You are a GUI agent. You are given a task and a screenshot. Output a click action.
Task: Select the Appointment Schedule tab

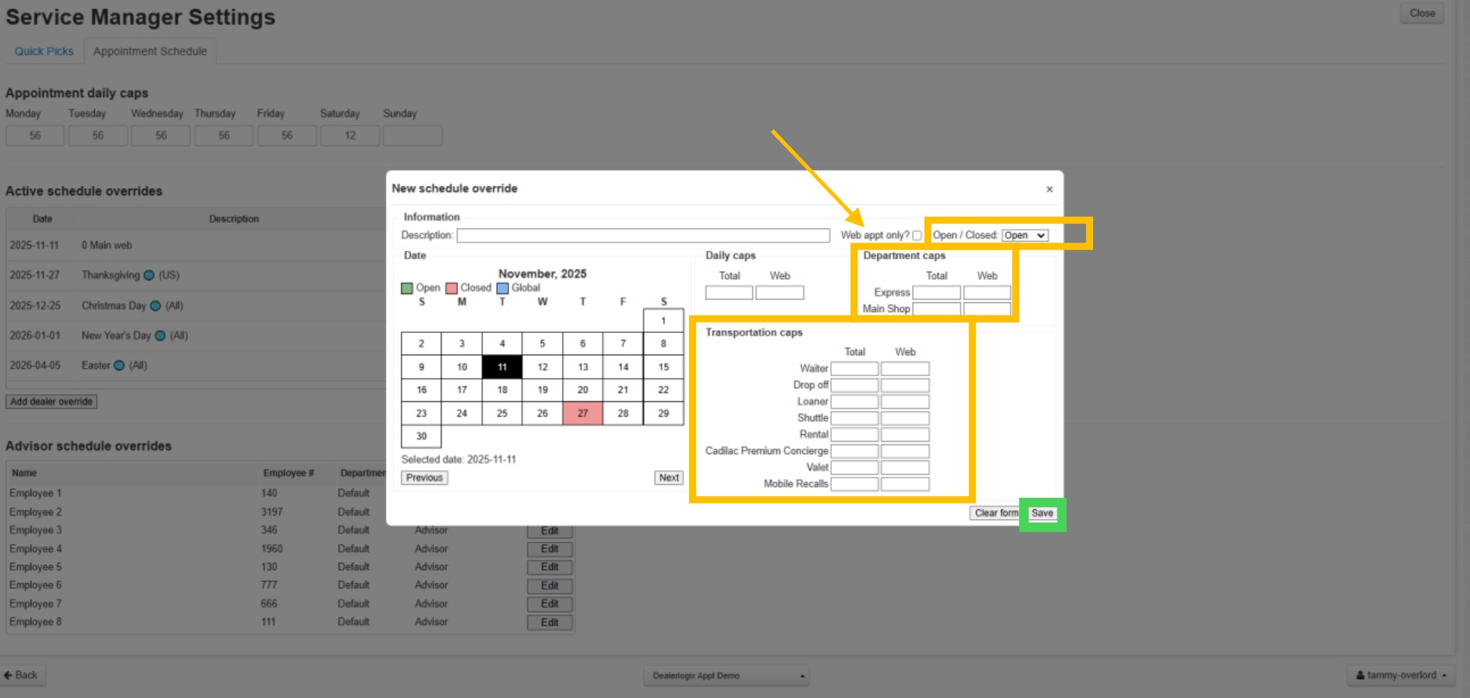[x=150, y=52]
